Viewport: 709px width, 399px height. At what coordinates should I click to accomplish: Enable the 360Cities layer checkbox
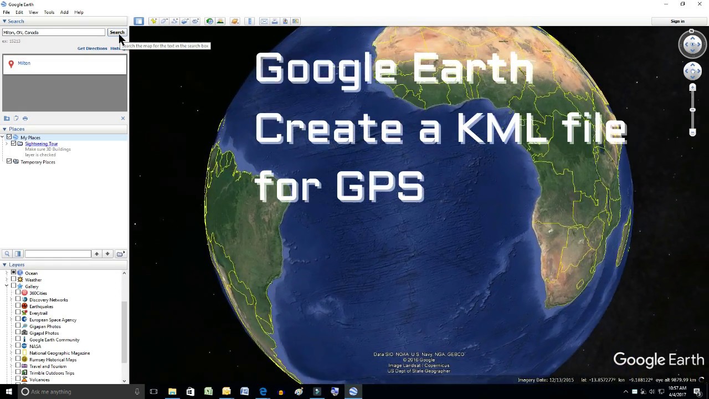(18, 293)
